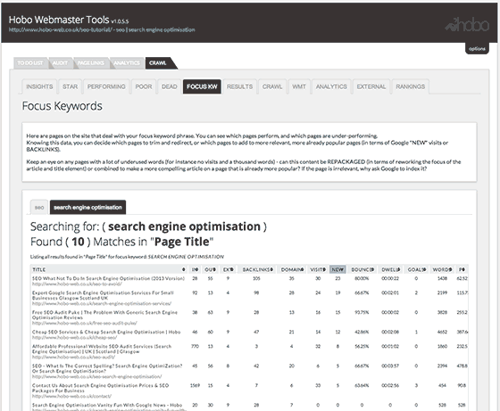The width and height of the screenshot is (500, 411).
Task: Click title 'Expert Google Search Engine Optimisation Services'
Action: (x=103, y=295)
